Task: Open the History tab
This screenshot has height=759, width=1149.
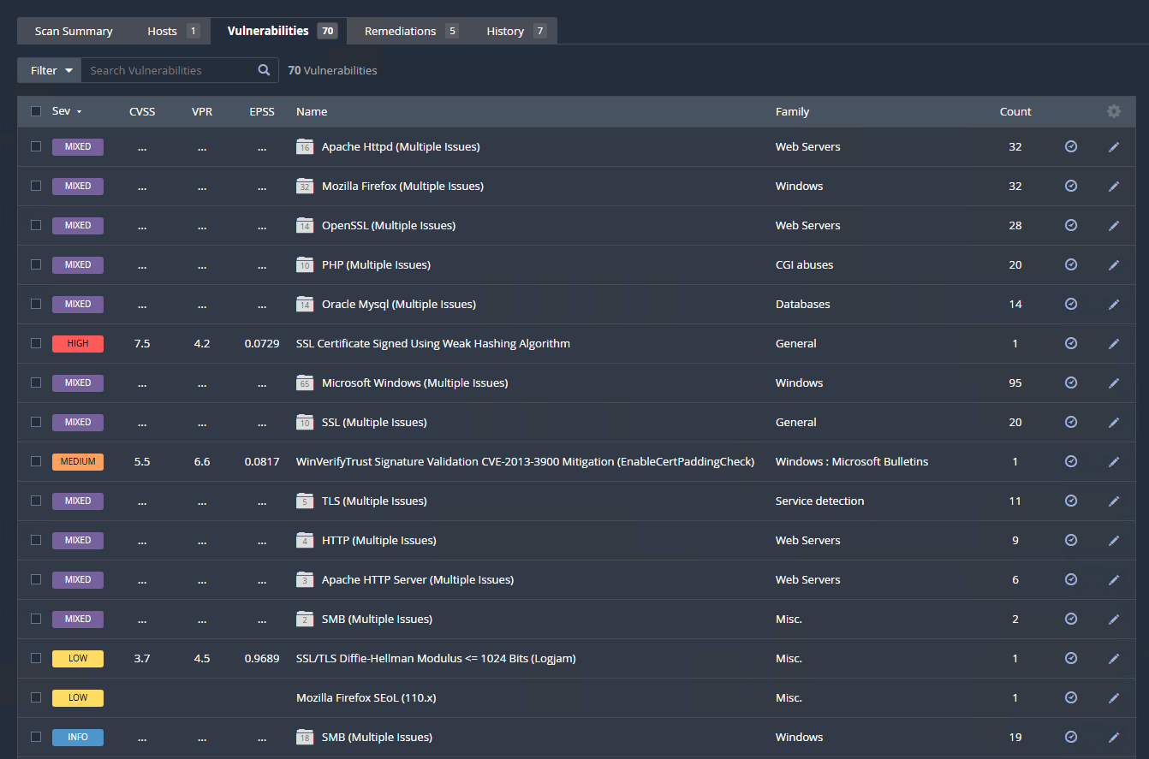Action: tap(515, 31)
